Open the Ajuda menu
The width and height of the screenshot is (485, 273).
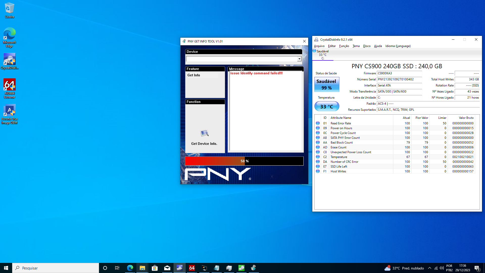click(x=378, y=46)
